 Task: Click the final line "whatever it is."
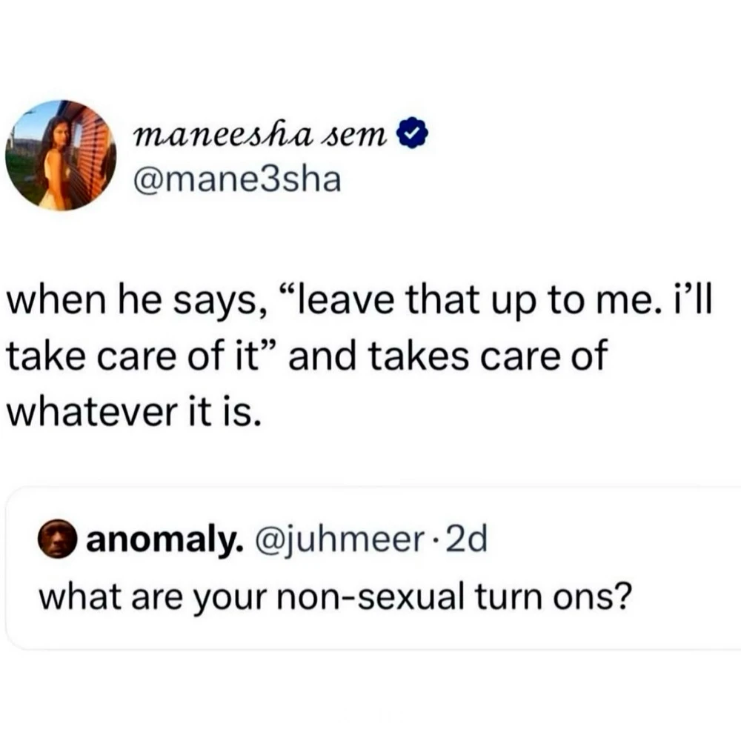[133, 410]
